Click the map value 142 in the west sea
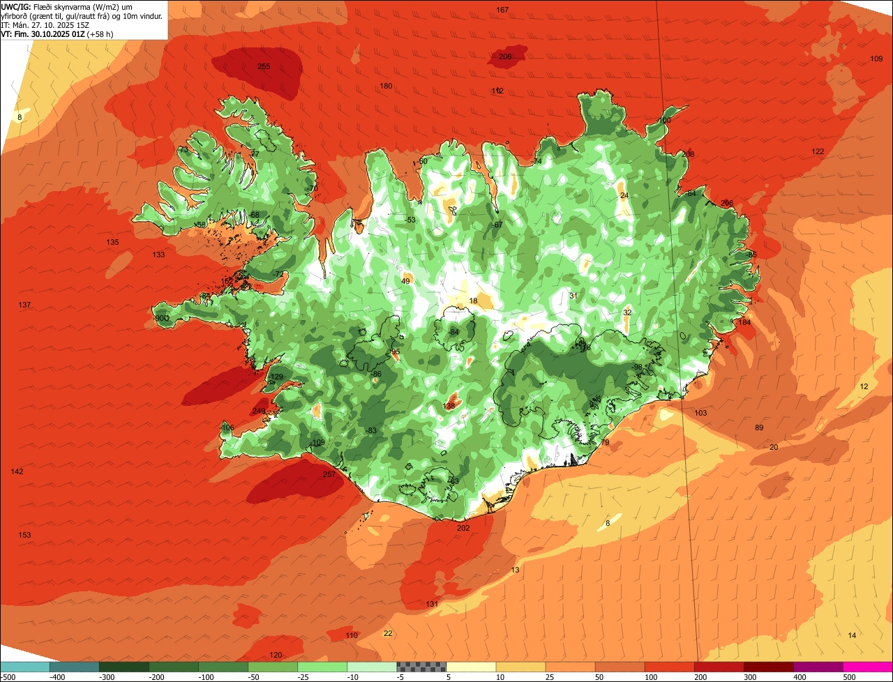893x682 pixels. click(x=17, y=472)
